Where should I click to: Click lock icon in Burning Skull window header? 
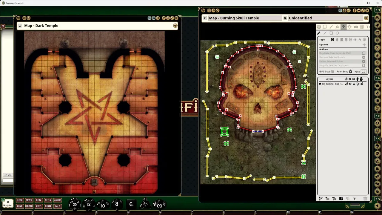344,10
